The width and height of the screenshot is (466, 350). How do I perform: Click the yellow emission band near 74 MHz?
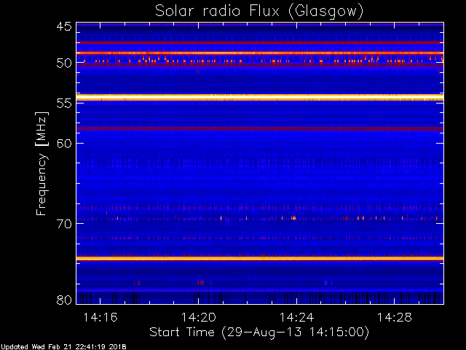(260, 258)
